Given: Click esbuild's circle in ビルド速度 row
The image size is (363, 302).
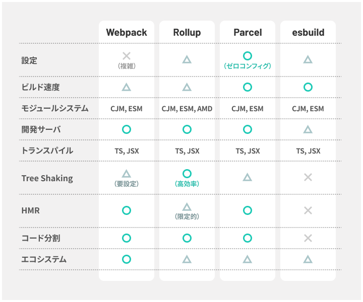Looking at the screenshot, I should (x=308, y=88).
